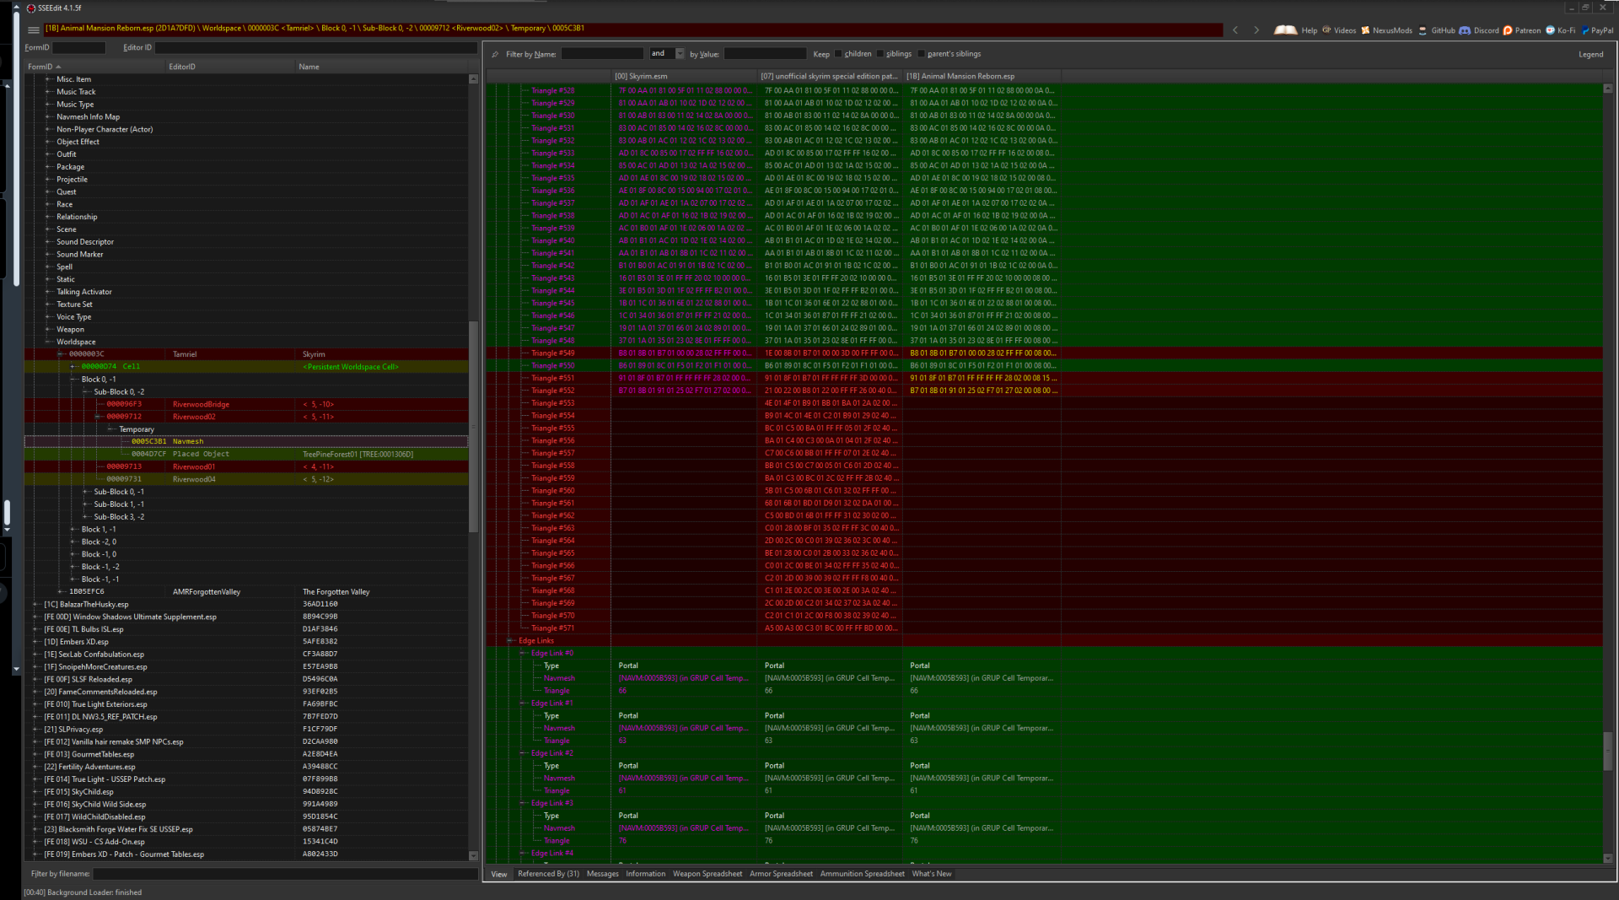This screenshot has width=1619, height=900.
Task: Open the Ko-Fi icon link
Action: point(1550,30)
